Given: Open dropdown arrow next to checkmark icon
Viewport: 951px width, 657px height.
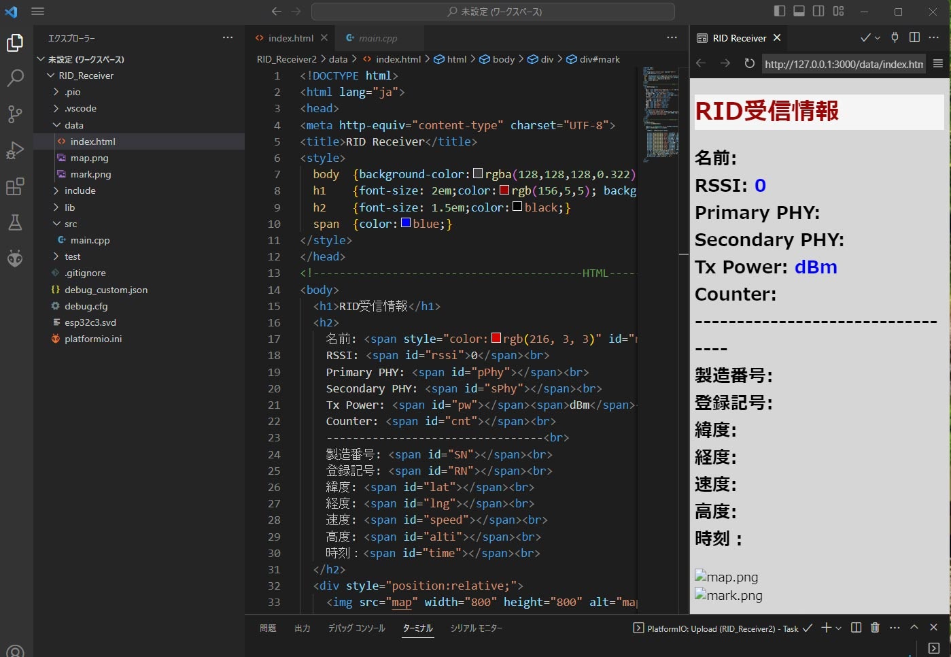Looking at the screenshot, I should (x=878, y=38).
